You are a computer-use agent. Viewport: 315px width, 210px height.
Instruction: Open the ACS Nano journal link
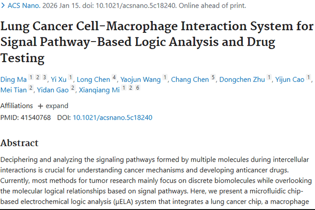[x=23, y=6]
